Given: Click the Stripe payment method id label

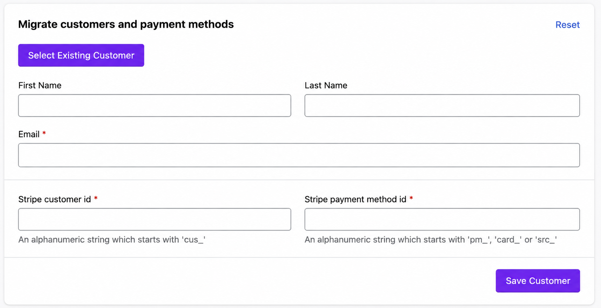Looking at the screenshot, I should 355,199.
